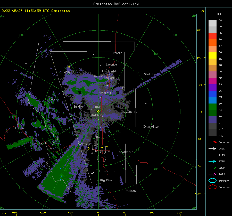Click the yellow diamond marker near RockyMH
The height and width of the screenshot is (216, 232).
pyautogui.click(x=69, y=67)
